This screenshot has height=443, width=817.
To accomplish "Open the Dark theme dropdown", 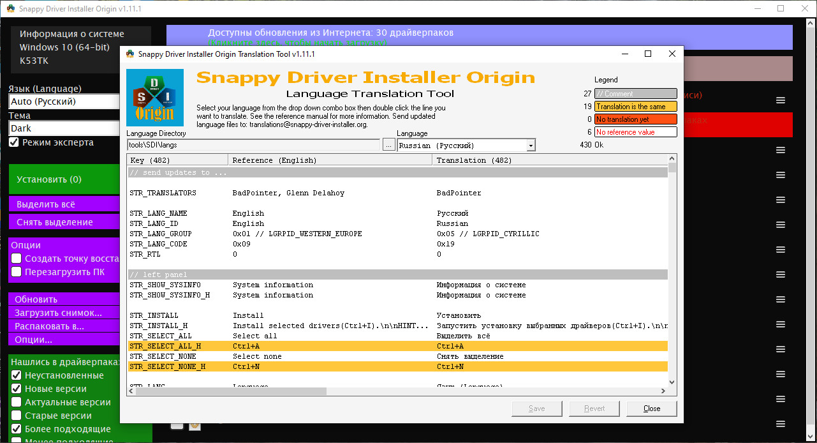I will click(64, 128).
